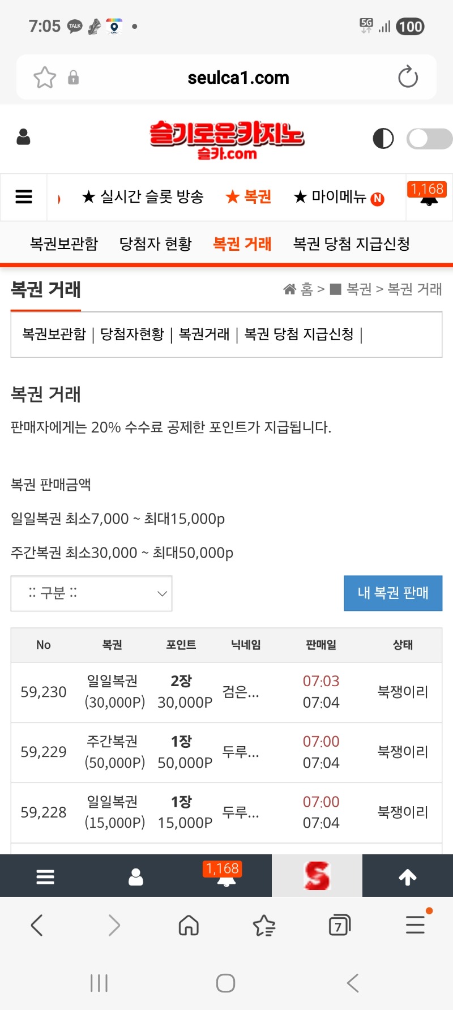The height and width of the screenshot is (1010, 453).
Task: Switch to the 당첨자 현황 tab
Action: click(155, 243)
